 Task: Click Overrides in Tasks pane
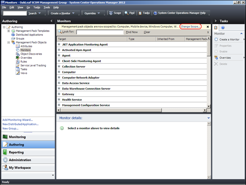click(225, 58)
